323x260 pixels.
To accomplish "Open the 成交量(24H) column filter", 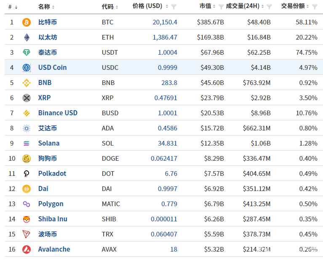I will pyautogui.click(x=270, y=7).
